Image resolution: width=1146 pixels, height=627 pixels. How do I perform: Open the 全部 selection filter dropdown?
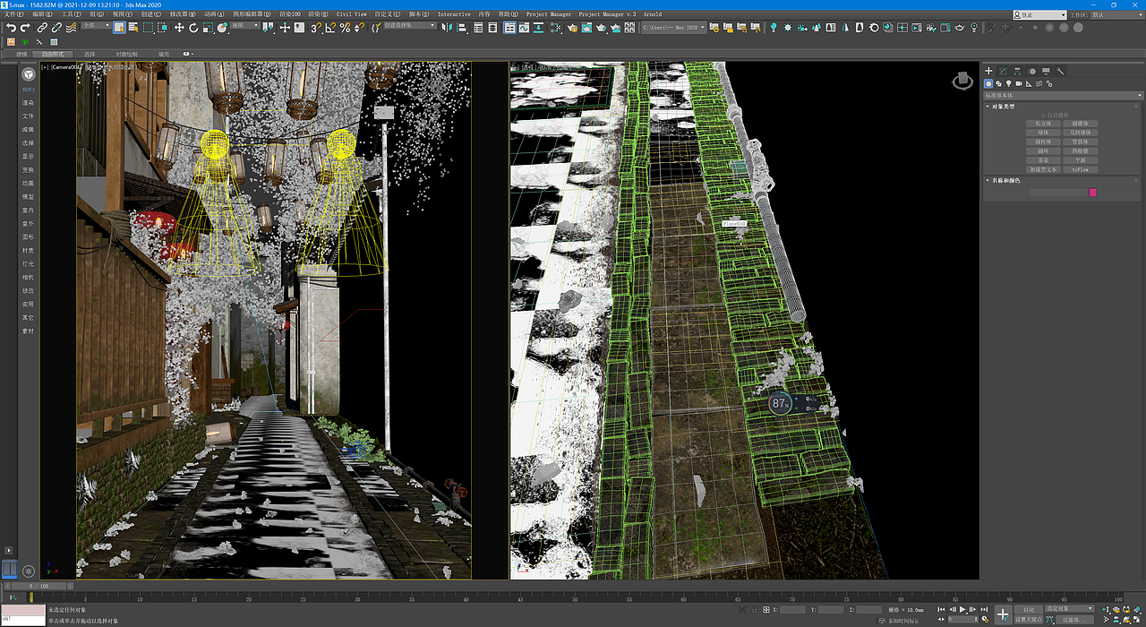tap(96, 25)
